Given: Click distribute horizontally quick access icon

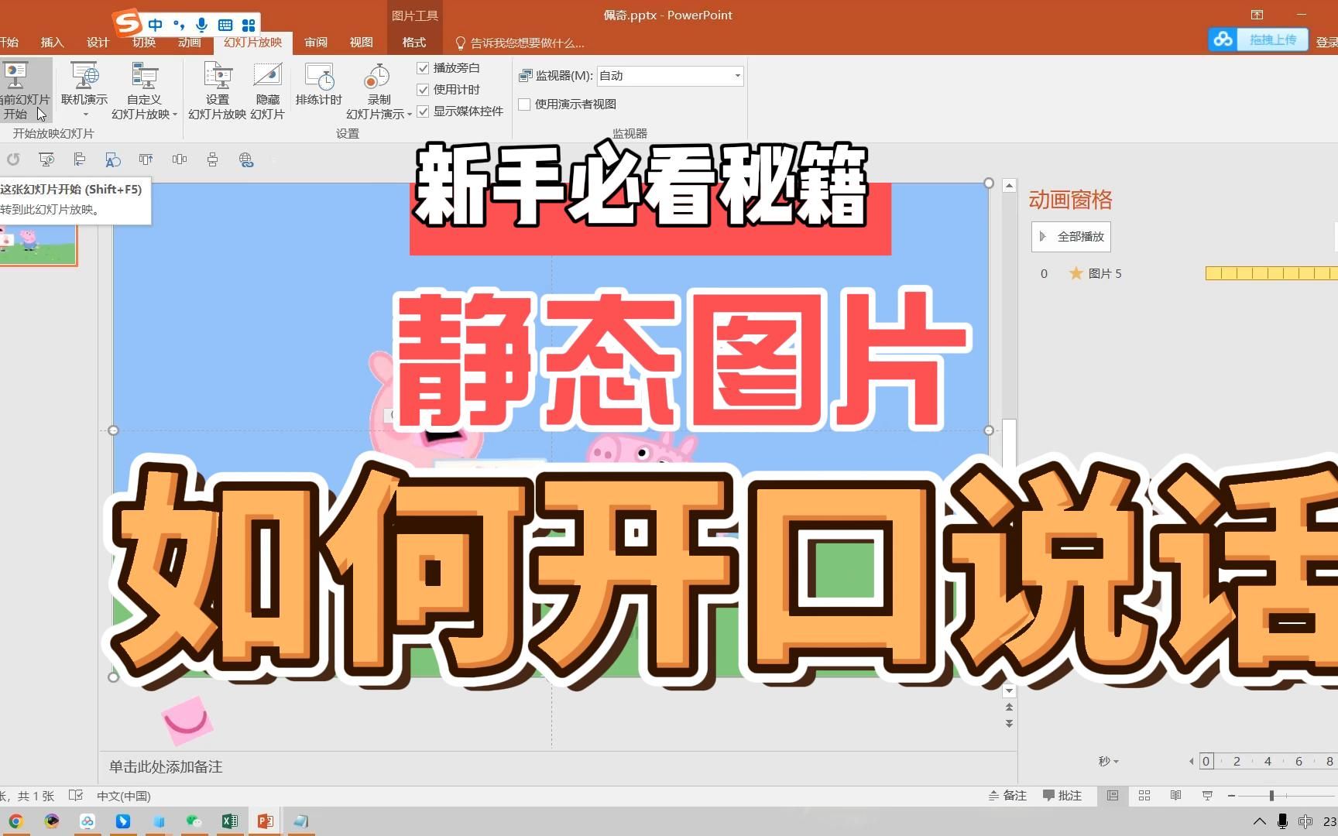Looking at the screenshot, I should tap(180, 159).
